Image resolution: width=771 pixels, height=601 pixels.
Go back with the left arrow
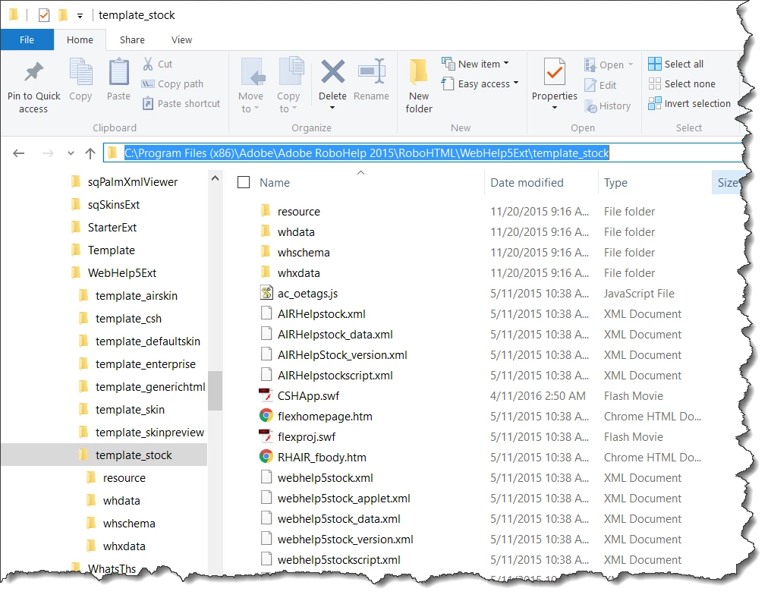click(x=19, y=153)
